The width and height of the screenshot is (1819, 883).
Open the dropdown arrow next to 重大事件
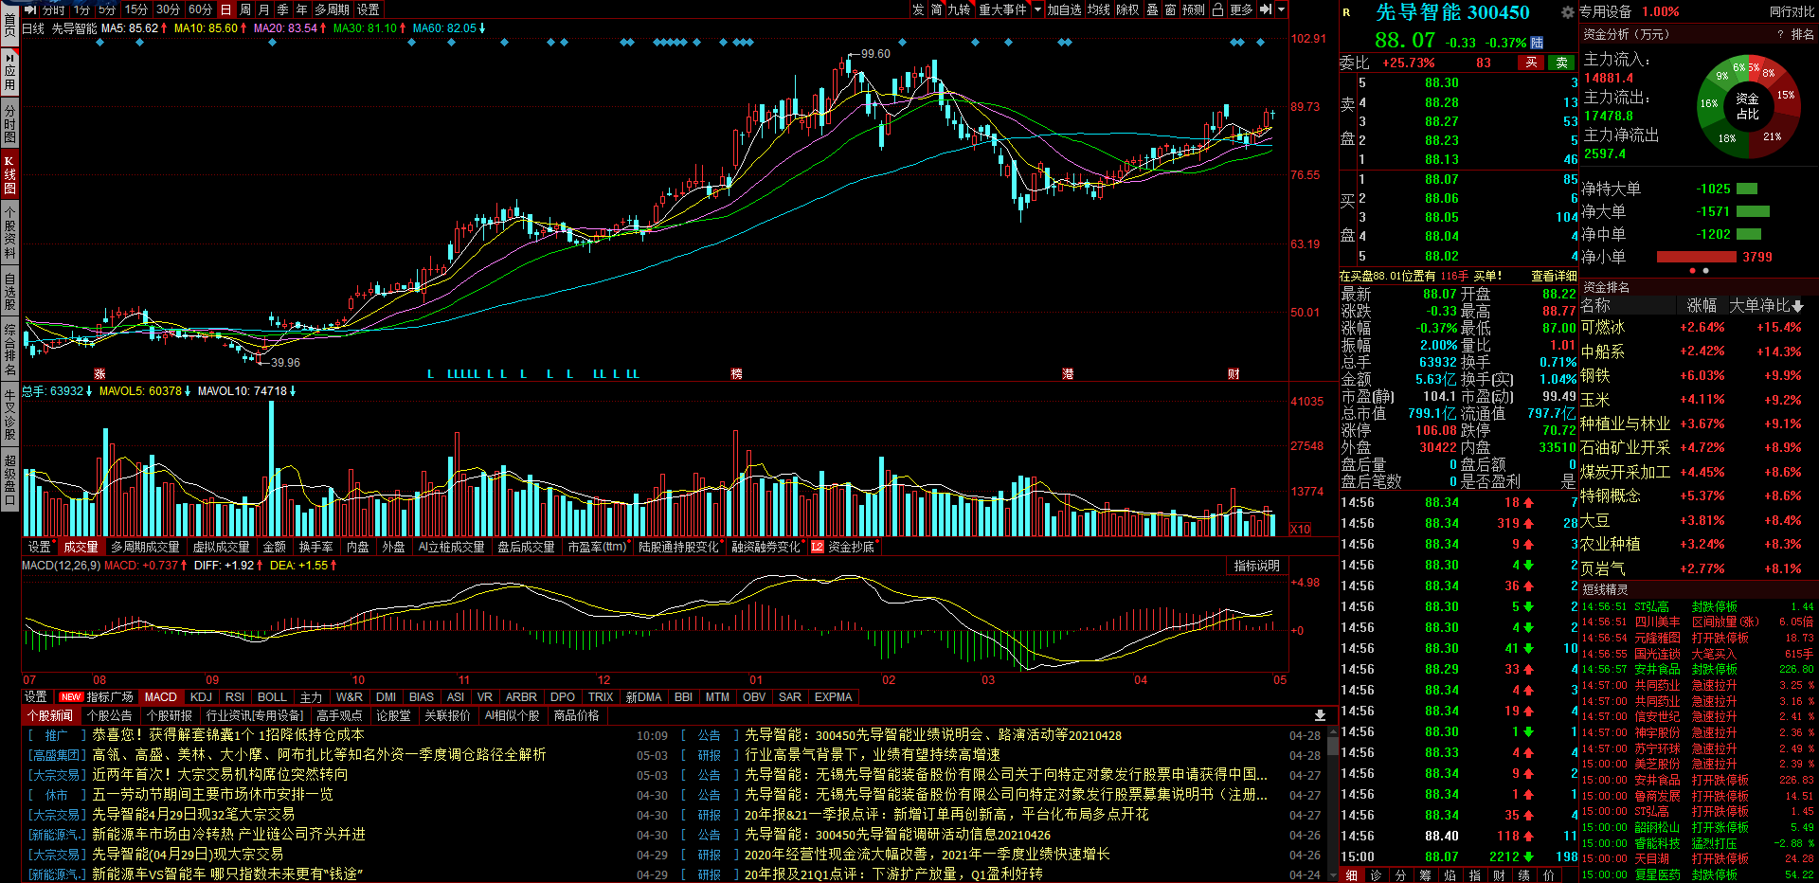pos(1036,9)
